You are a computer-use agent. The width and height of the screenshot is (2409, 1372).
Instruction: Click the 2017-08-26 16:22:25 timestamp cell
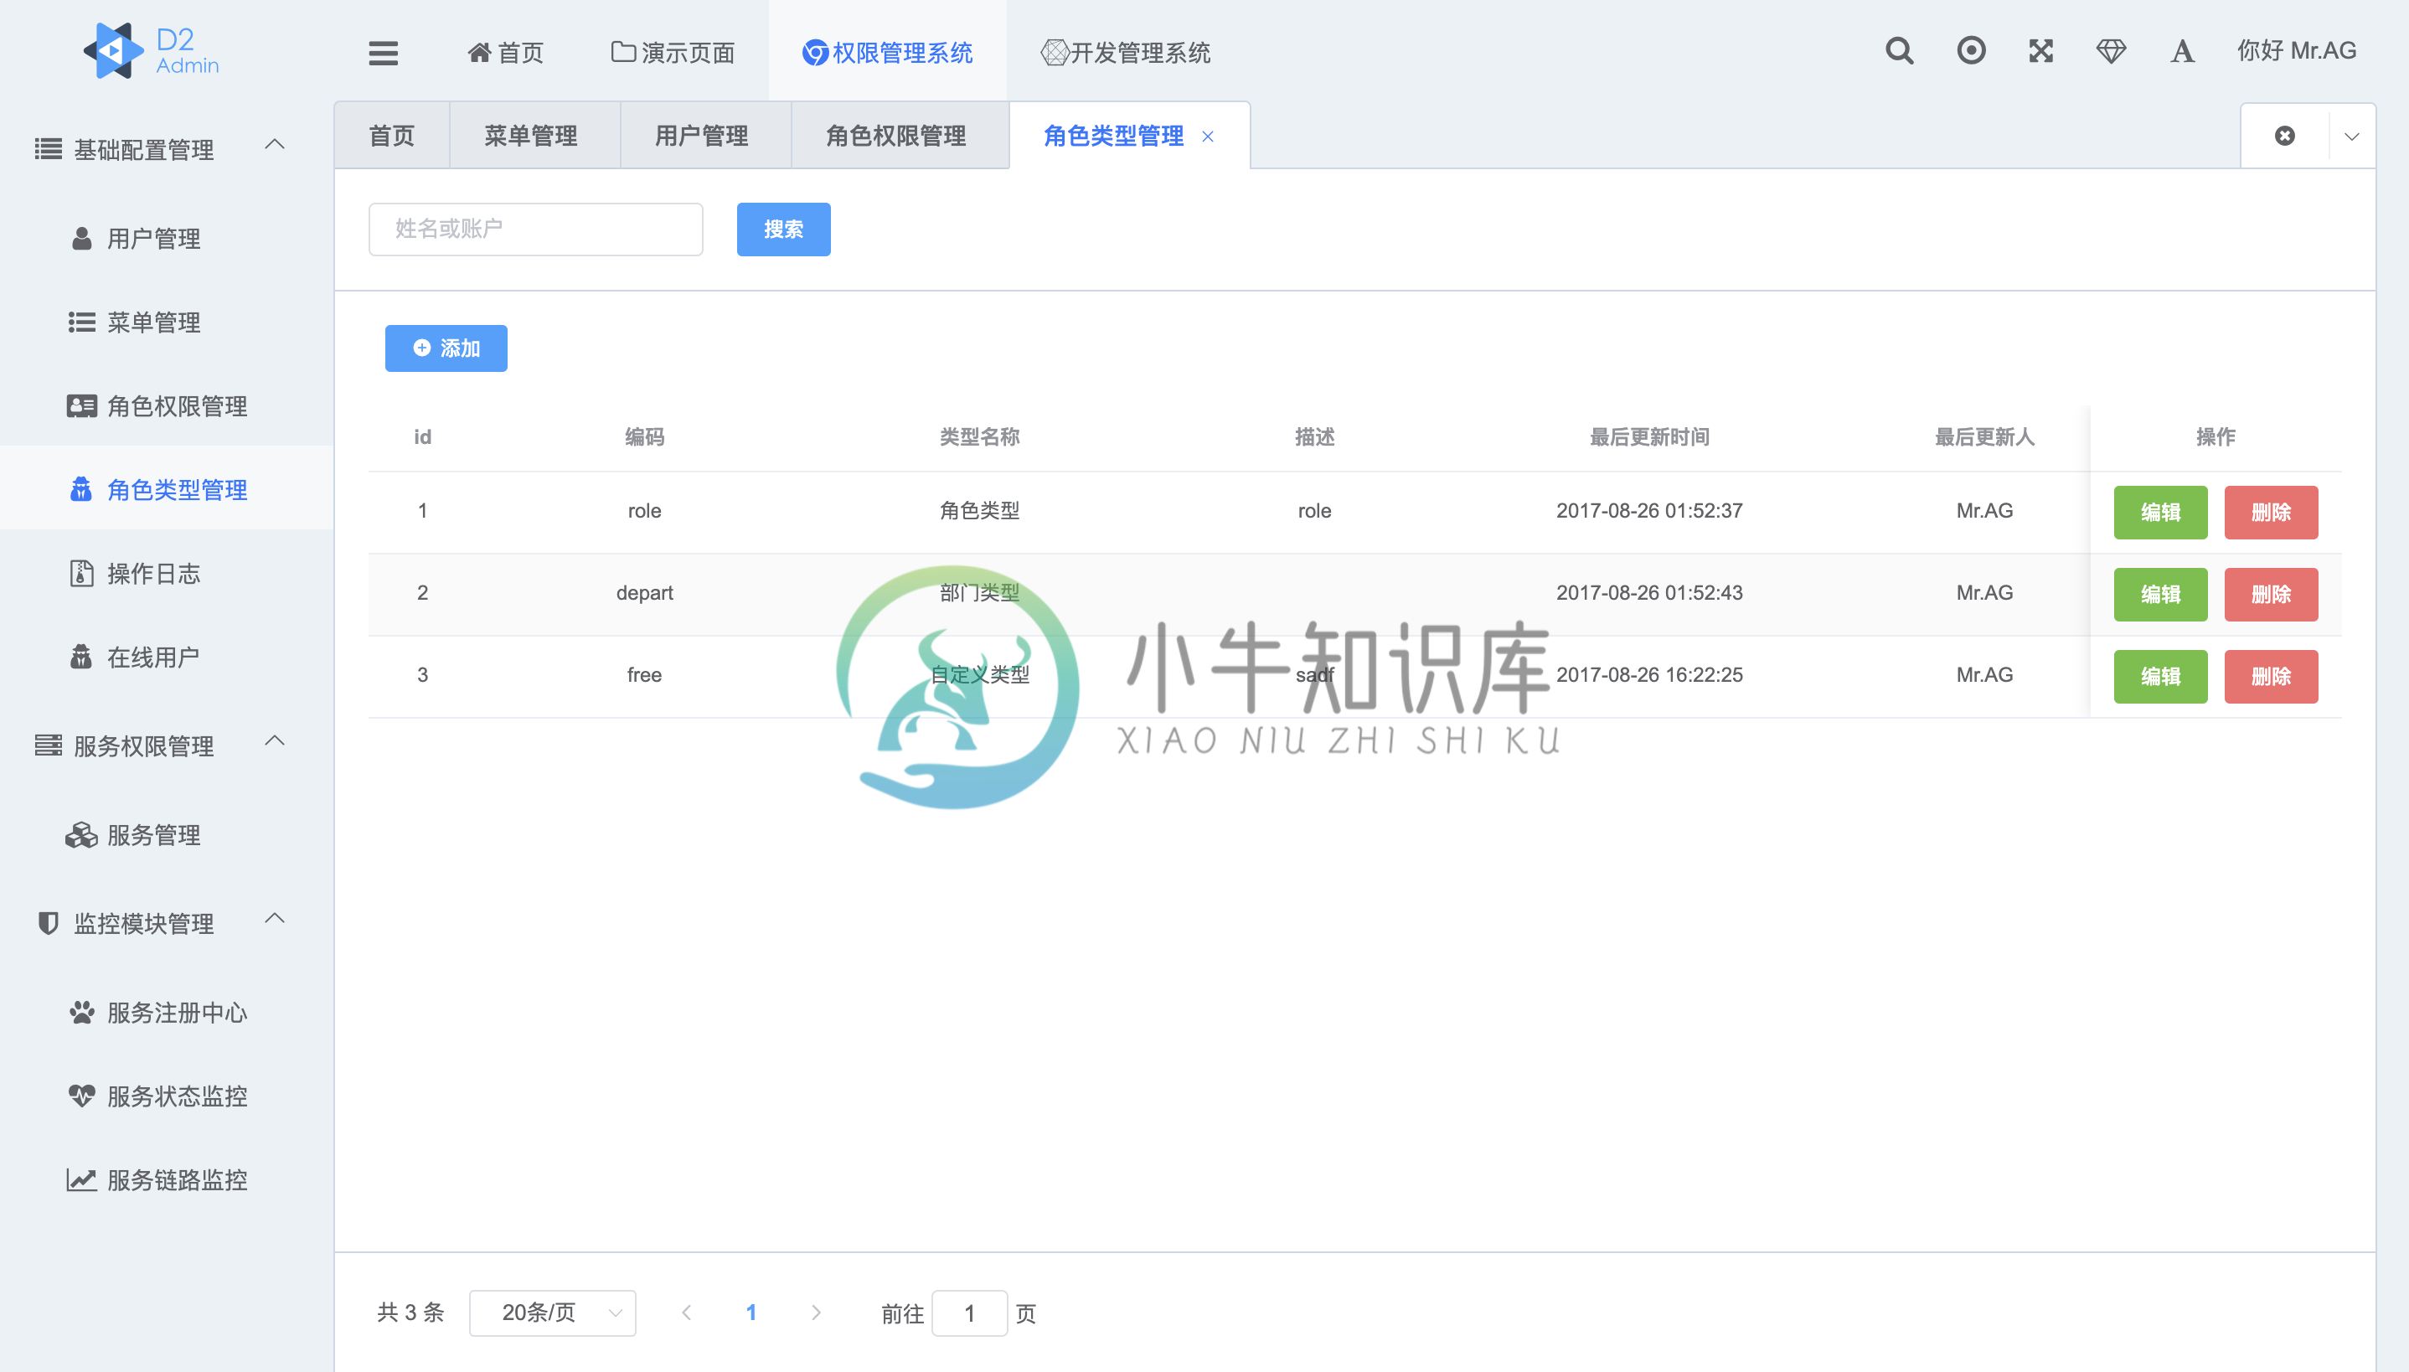pos(1649,675)
